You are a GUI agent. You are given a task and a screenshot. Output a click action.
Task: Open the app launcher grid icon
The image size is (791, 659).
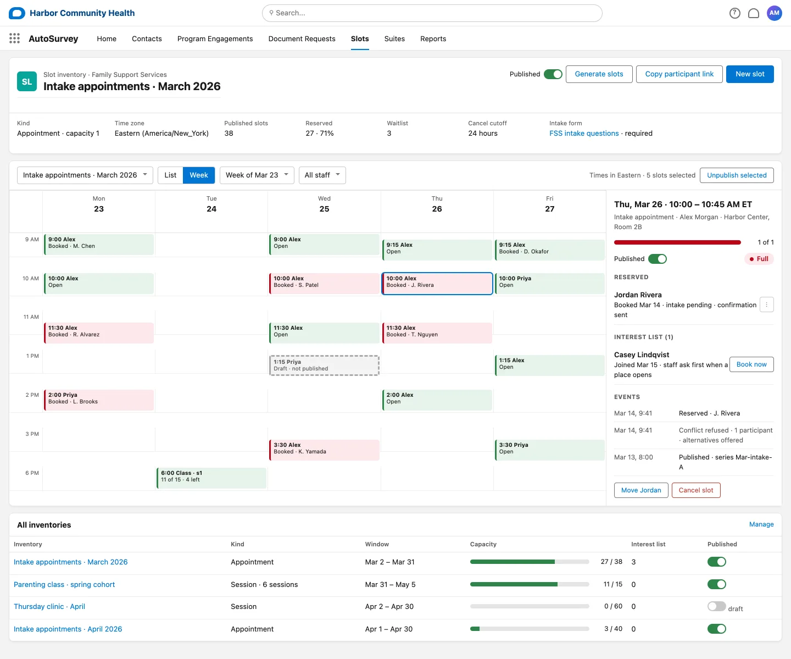(x=15, y=38)
